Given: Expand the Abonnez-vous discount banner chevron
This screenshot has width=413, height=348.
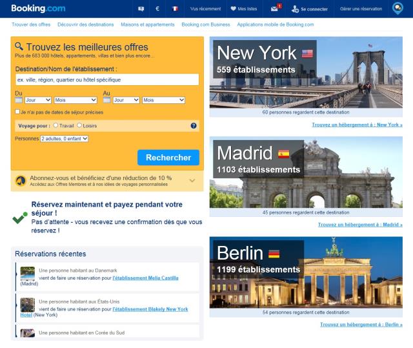Looking at the screenshot, I should (192, 180).
